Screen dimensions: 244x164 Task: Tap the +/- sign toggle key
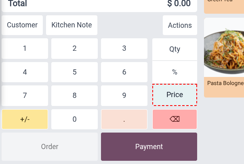coord(25,119)
